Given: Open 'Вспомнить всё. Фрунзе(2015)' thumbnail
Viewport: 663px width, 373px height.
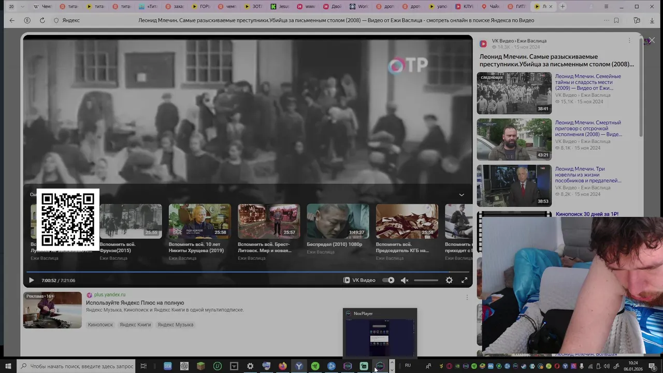Looking at the screenshot, I should (x=131, y=221).
